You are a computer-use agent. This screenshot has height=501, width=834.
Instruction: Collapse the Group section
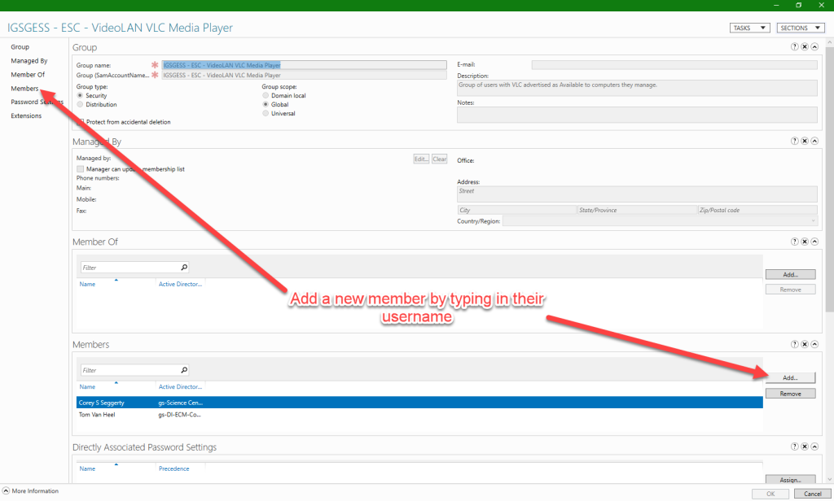[x=814, y=46]
